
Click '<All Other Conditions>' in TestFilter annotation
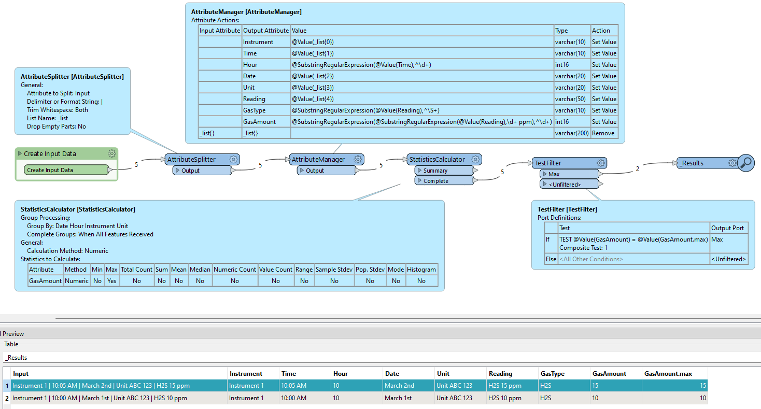click(x=591, y=259)
